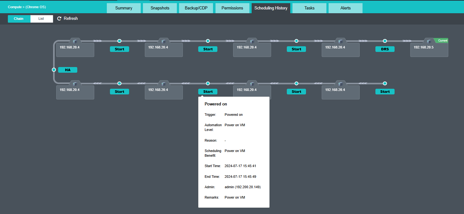Click cube icon of first top-row host node

(75, 42)
